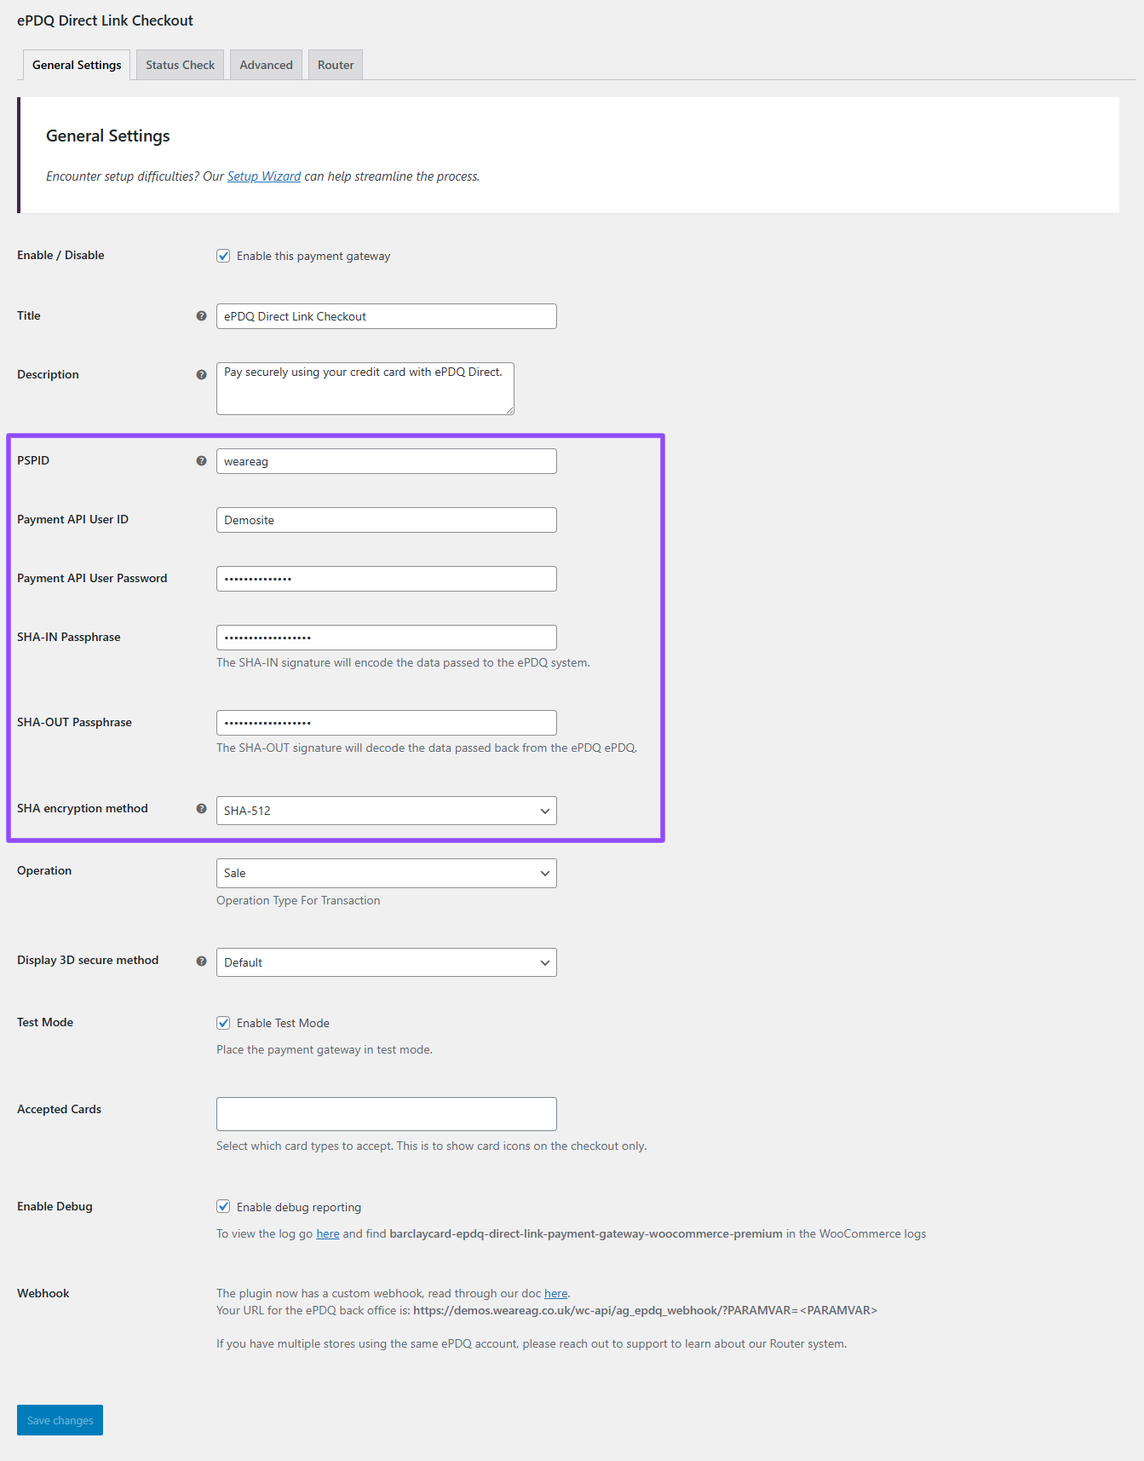Viewport: 1144px width, 1461px height.
Task: Click the SHA-OUT Passphrase field
Action: (387, 723)
